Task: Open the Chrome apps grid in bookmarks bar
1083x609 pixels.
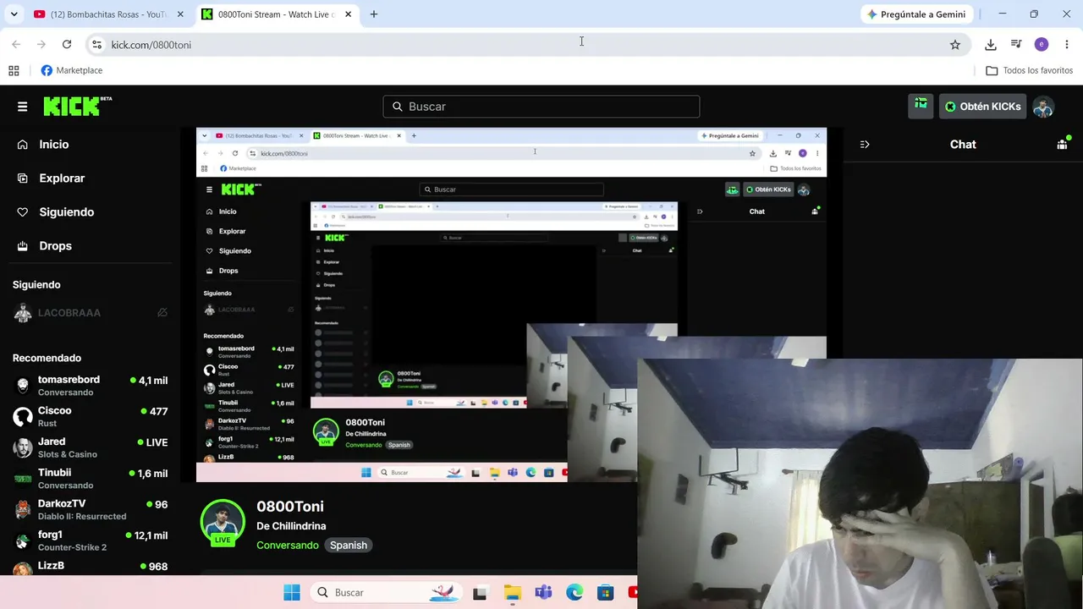Action: 14,70
